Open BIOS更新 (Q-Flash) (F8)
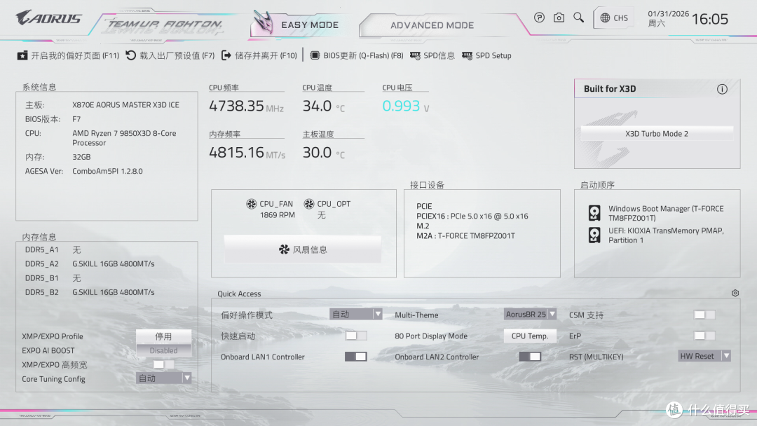This screenshot has width=757, height=426. pyautogui.click(x=357, y=55)
